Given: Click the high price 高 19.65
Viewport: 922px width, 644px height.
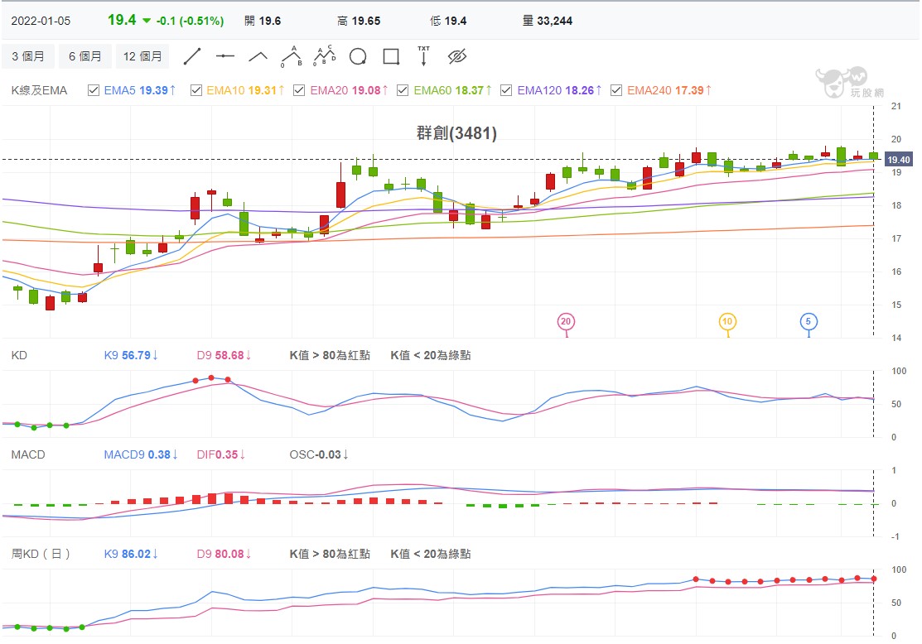Looking at the screenshot, I should click(x=359, y=22).
